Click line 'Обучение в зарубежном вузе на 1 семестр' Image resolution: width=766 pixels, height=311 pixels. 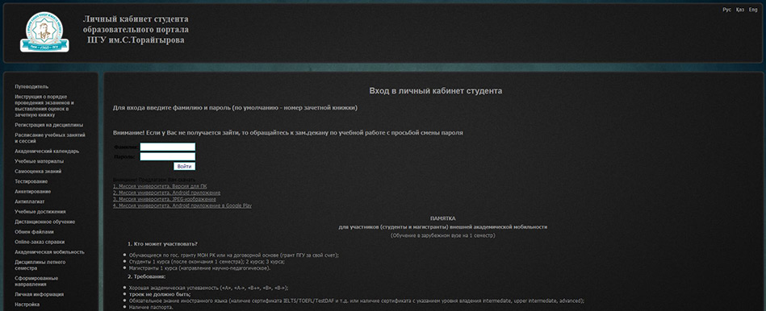click(442, 235)
